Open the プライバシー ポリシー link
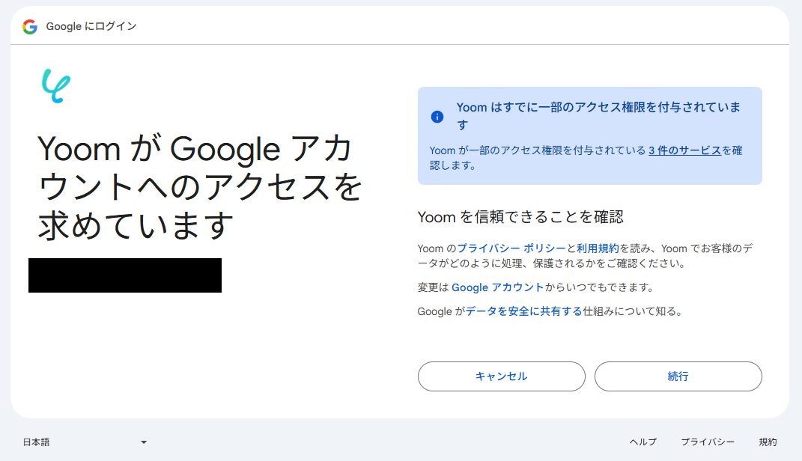The width and height of the screenshot is (802, 461). (x=511, y=248)
